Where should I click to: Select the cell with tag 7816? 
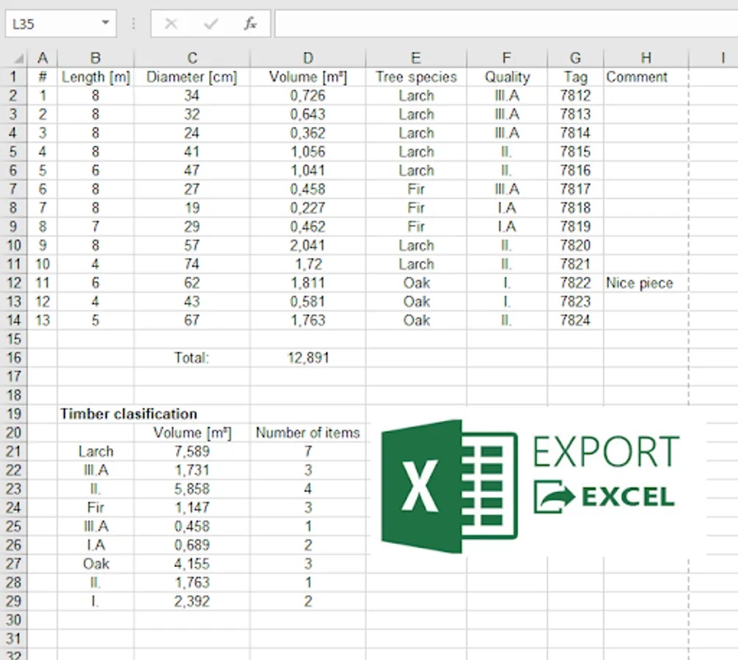click(575, 170)
